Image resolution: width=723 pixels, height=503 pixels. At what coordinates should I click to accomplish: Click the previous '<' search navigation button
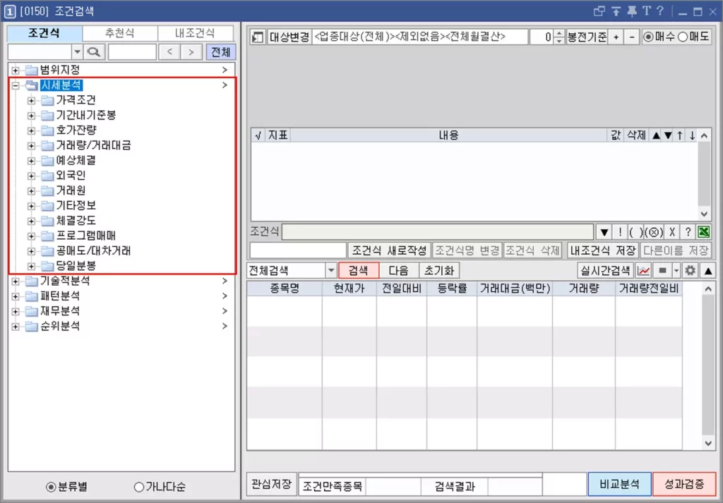[x=169, y=52]
